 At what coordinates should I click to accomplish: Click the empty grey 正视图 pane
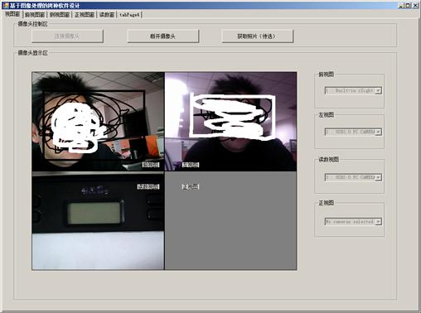pos(230,221)
